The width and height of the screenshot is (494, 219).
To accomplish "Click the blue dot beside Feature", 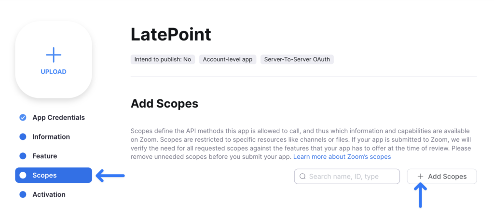I will pyautogui.click(x=23, y=156).
